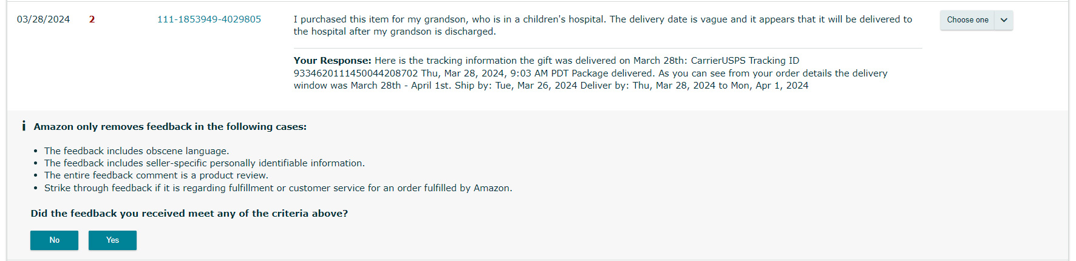Click the obscene language criterion bullet
Viewport: 1076px width, 261px height.
click(137, 151)
